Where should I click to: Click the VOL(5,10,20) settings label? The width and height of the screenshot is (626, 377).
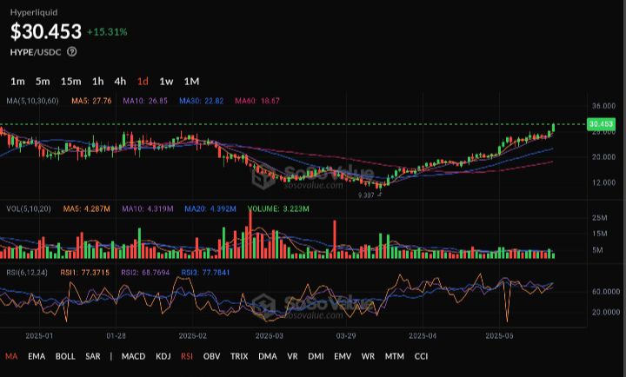tap(29, 208)
